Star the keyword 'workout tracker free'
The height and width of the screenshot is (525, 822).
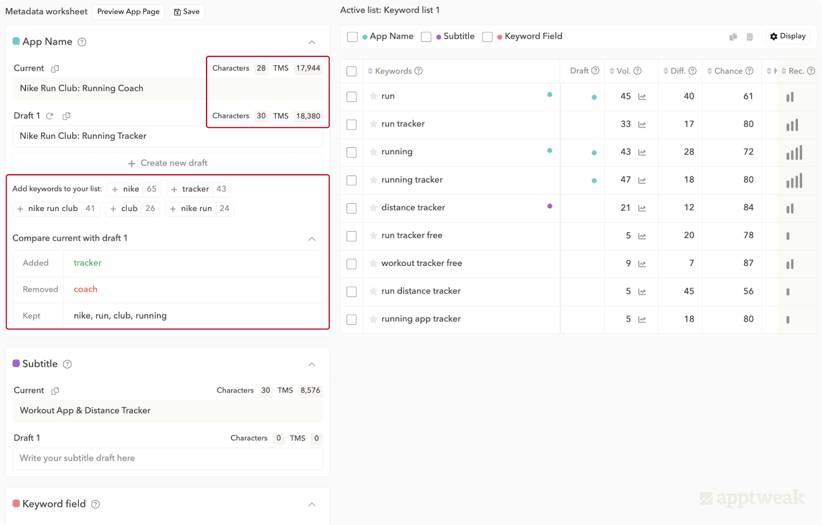373,264
